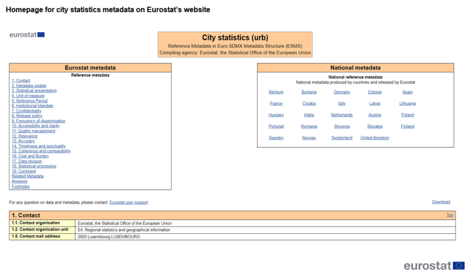Open '9. Frequency of dissemination' link
The image size is (472, 275).
point(38,121)
